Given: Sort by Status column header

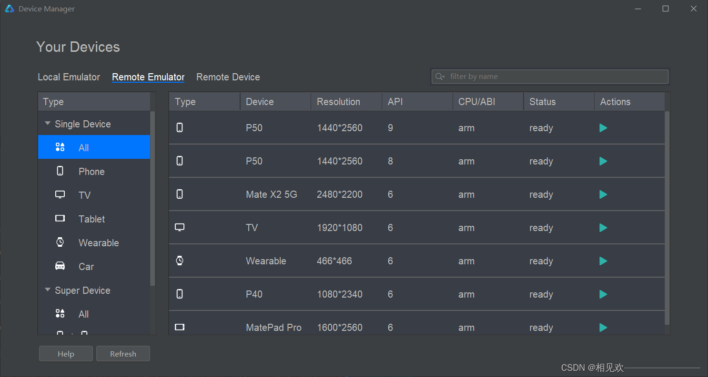Looking at the screenshot, I should click(x=559, y=102).
